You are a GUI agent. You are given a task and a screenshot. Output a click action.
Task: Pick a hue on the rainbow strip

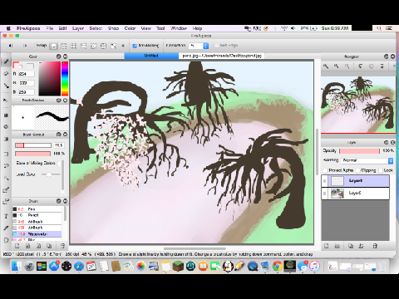[x=65, y=79]
